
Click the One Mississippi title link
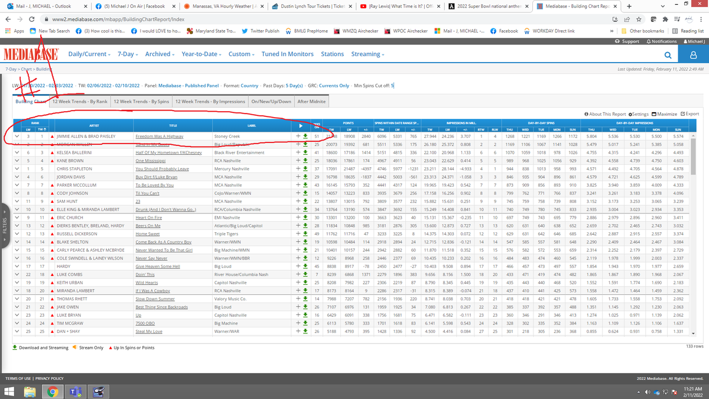click(152, 161)
